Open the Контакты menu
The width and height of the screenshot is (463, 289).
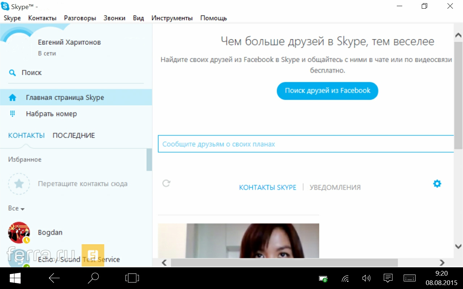(x=42, y=18)
